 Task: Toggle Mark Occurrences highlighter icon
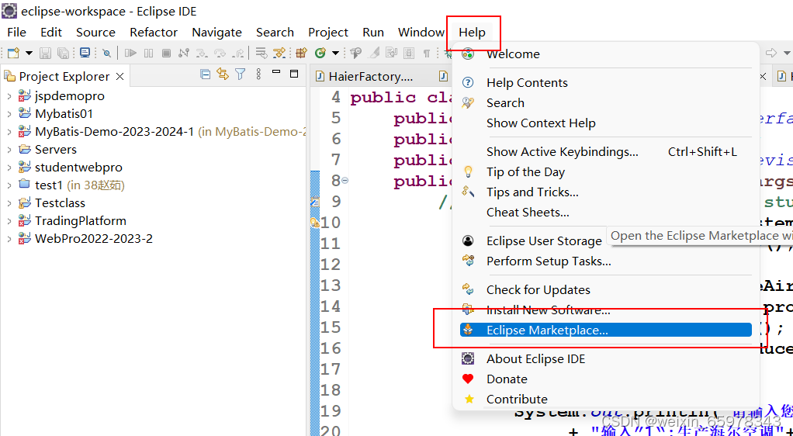(374, 53)
